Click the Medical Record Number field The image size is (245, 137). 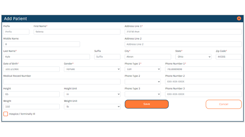tap(62, 82)
